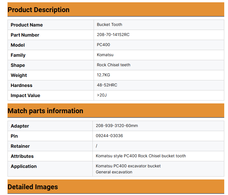Click the Hardness row label
Image resolution: width=228 pixels, height=195 pixels.
tap(21, 86)
